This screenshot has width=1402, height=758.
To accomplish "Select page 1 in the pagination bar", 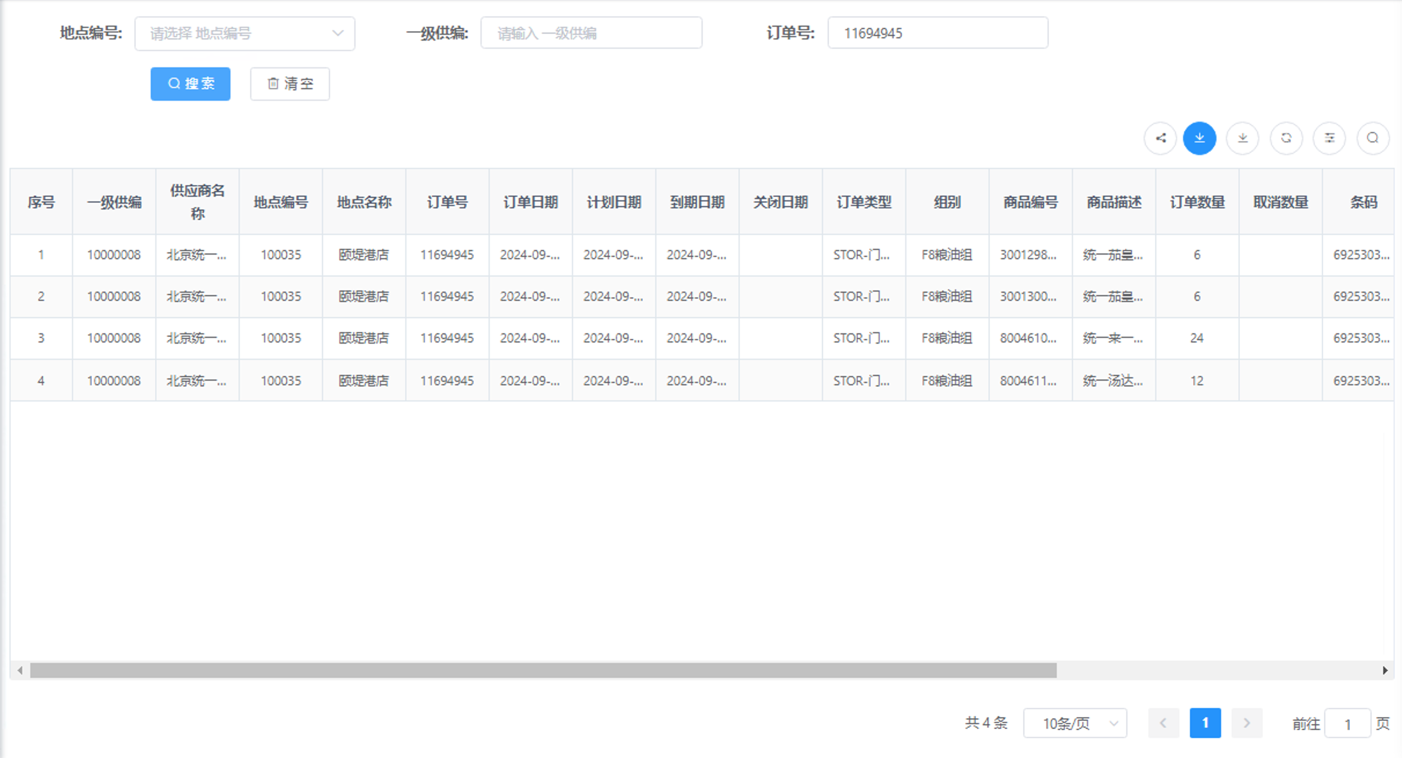I will coord(1205,723).
